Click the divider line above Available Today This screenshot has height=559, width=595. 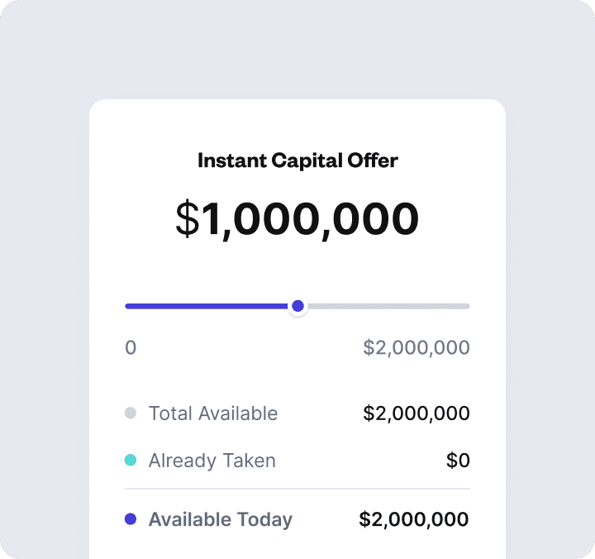[297, 489]
